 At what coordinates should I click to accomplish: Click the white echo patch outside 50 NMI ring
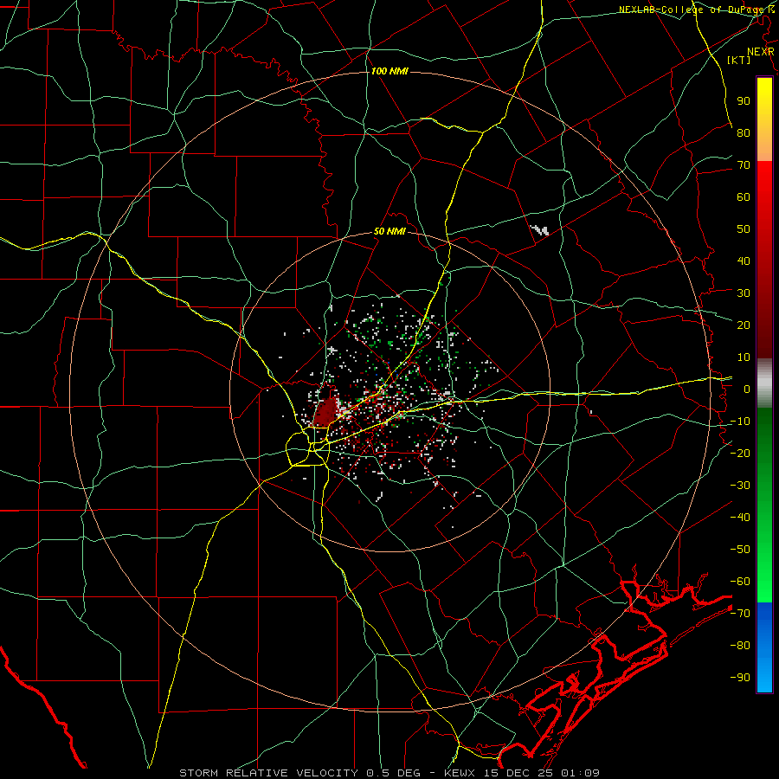click(x=540, y=230)
